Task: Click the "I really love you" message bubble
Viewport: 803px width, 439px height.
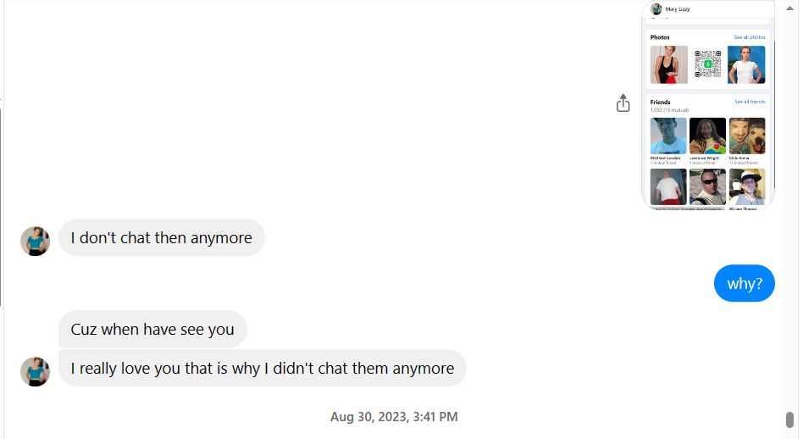Action: point(262,369)
